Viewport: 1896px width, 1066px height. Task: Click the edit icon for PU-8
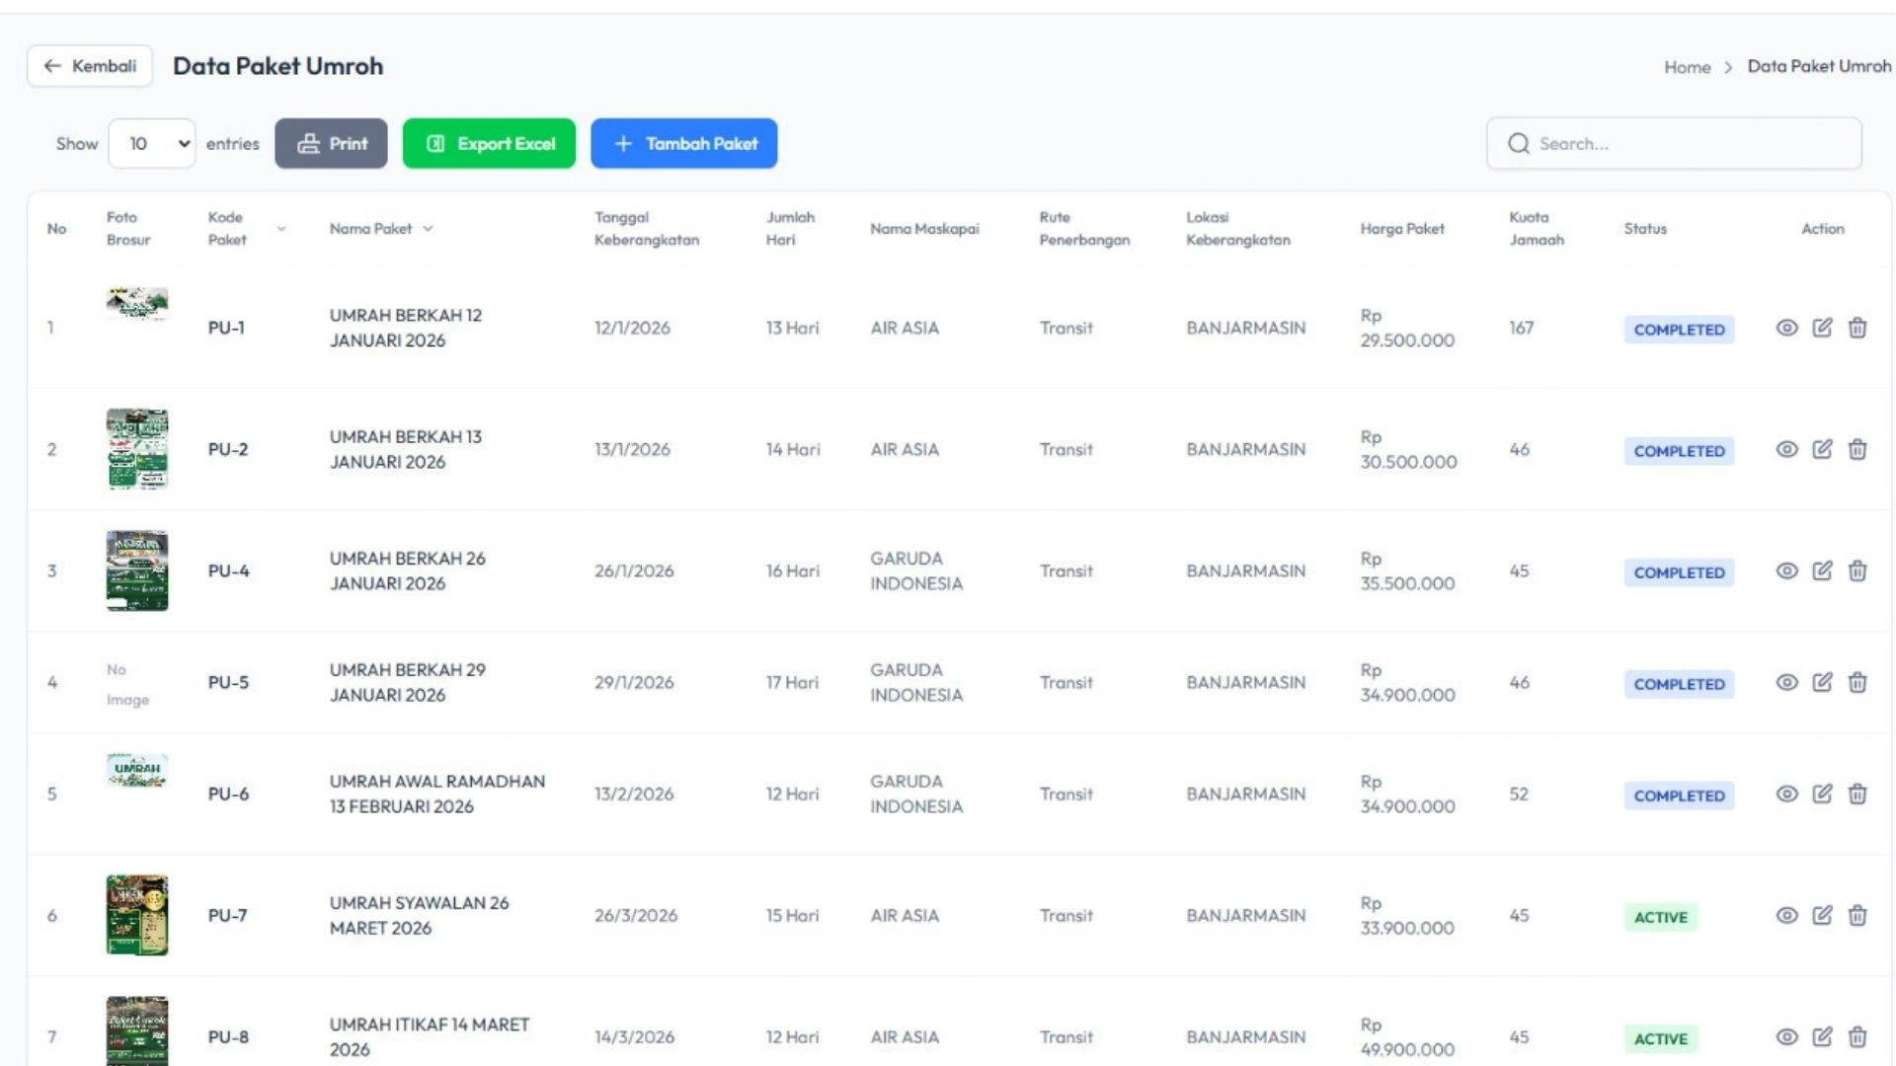click(1822, 1036)
